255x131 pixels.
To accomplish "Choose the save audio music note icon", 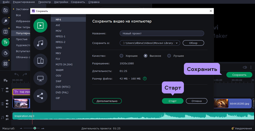I will coord(40,43).
